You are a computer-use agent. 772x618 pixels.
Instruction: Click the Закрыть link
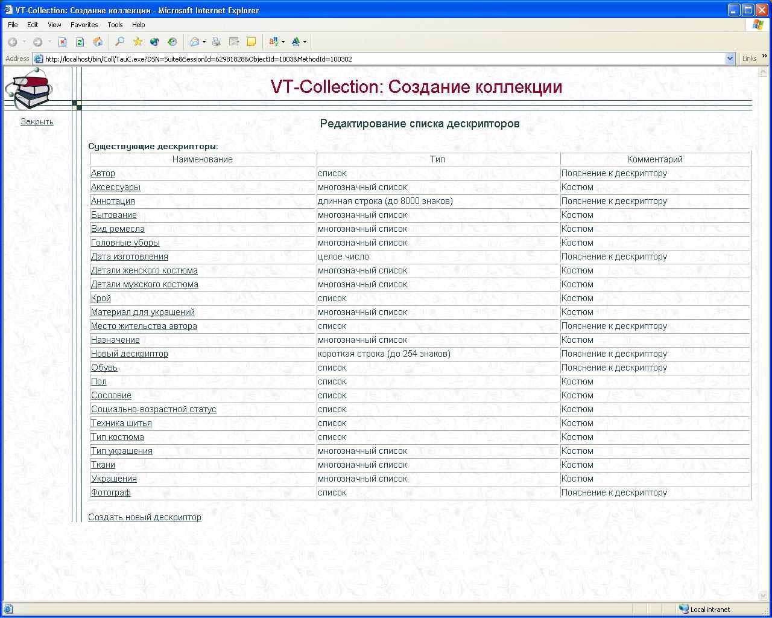pyautogui.click(x=37, y=121)
